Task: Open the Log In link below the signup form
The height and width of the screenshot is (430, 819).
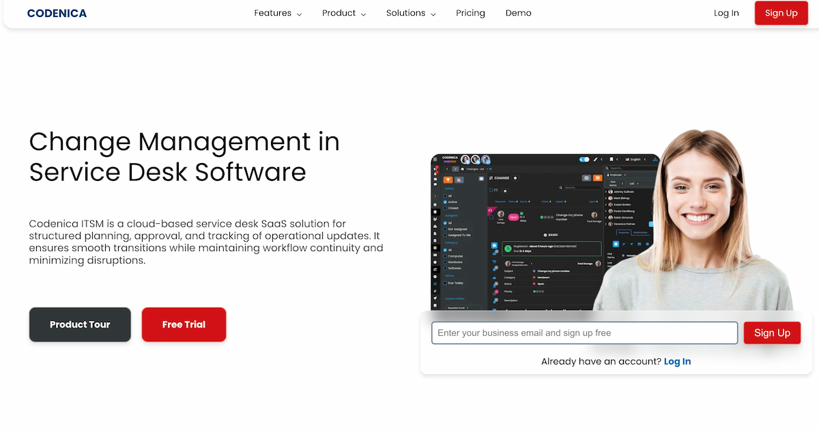Action: tap(677, 361)
